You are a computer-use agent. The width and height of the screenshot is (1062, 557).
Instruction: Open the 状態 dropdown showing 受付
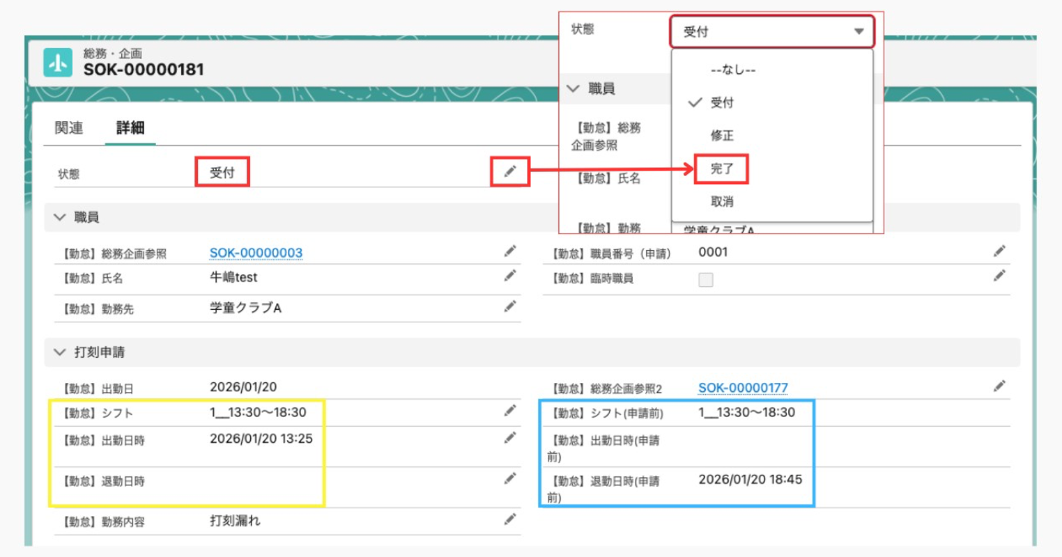(x=771, y=31)
